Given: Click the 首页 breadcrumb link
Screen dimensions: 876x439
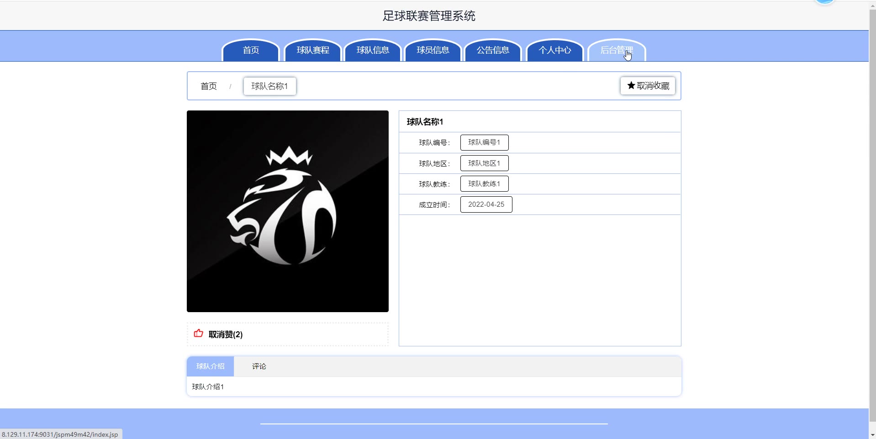Looking at the screenshot, I should tap(209, 86).
